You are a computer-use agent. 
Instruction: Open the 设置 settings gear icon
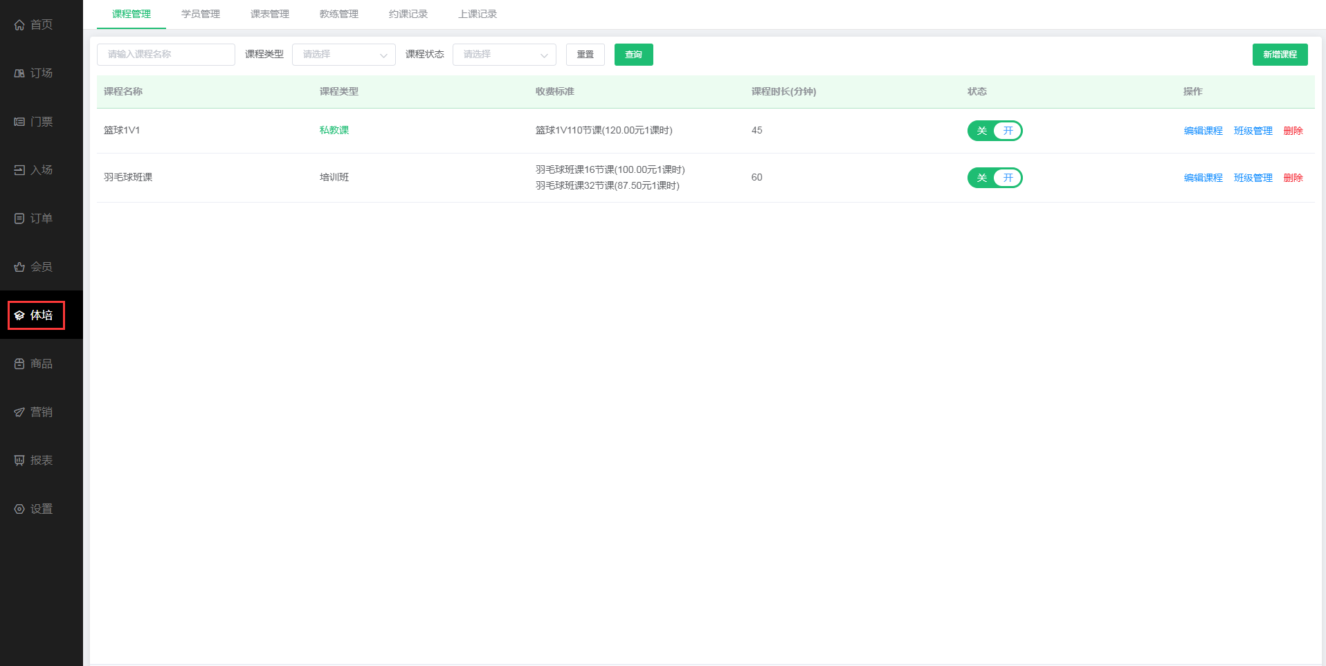[19, 509]
